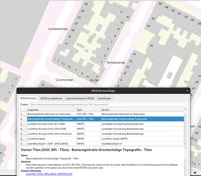Open the PDOK Locatieserver tab
The width and height of the screenshot is (201, 176).
coord(51,98)
